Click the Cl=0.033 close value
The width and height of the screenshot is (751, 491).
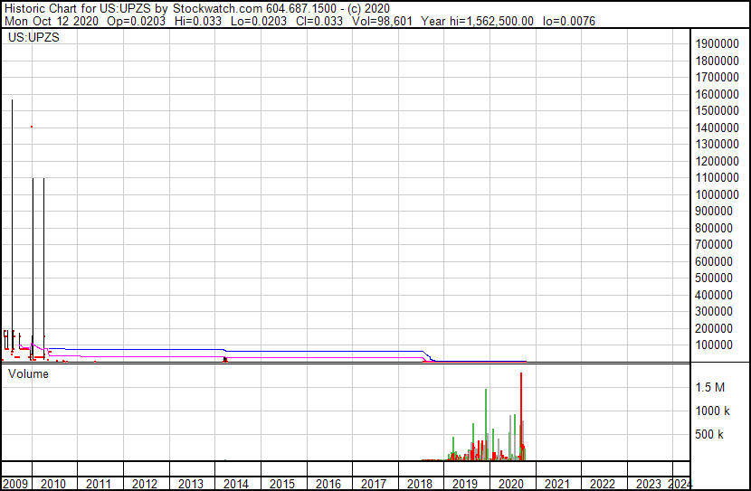tap(319, 21)
